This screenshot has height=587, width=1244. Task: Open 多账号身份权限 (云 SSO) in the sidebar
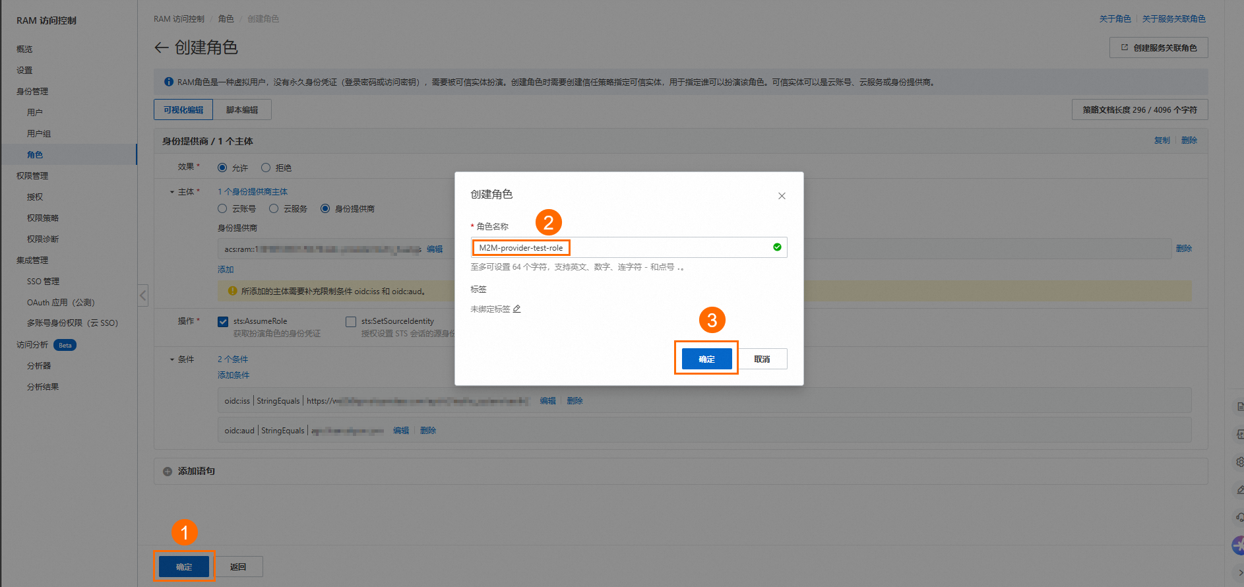73,323
